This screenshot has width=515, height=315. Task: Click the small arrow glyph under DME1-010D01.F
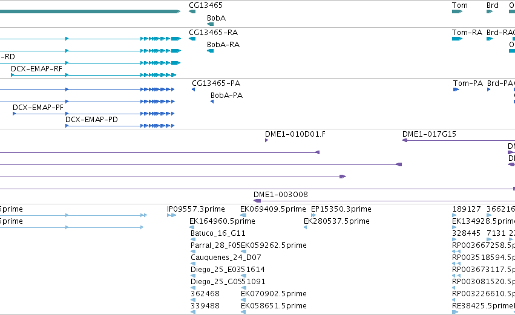(266, 140)
